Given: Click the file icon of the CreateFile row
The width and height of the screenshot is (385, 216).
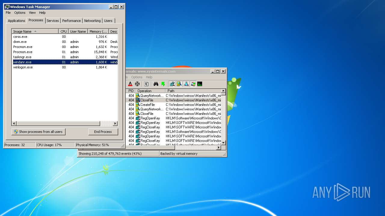Looking at the screenshot, I should [138, 105].
